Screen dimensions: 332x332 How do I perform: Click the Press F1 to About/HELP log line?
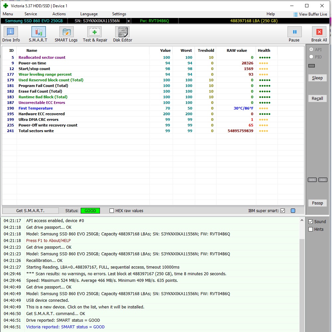click(x=48, y=240)
